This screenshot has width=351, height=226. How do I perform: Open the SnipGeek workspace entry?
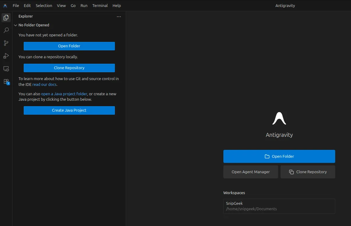pos(279,206)
